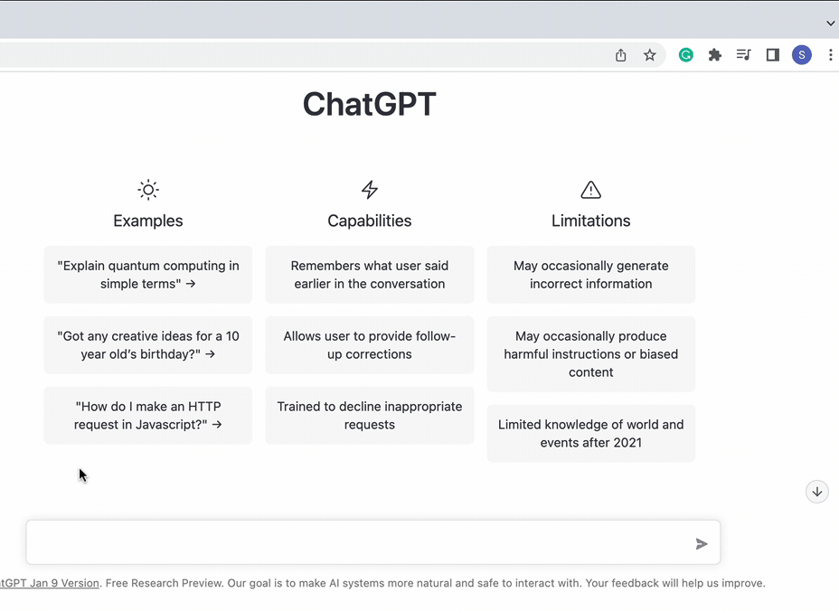Open the Grammarly extension icon
Screen dimensions: 839x611
click(686, 54)
